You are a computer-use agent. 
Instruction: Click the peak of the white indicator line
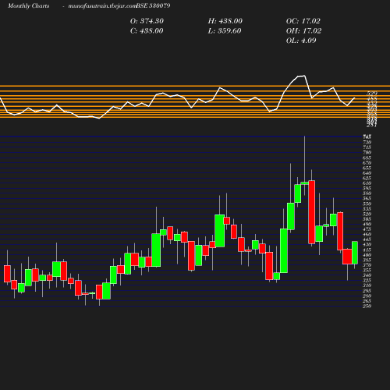304,76
